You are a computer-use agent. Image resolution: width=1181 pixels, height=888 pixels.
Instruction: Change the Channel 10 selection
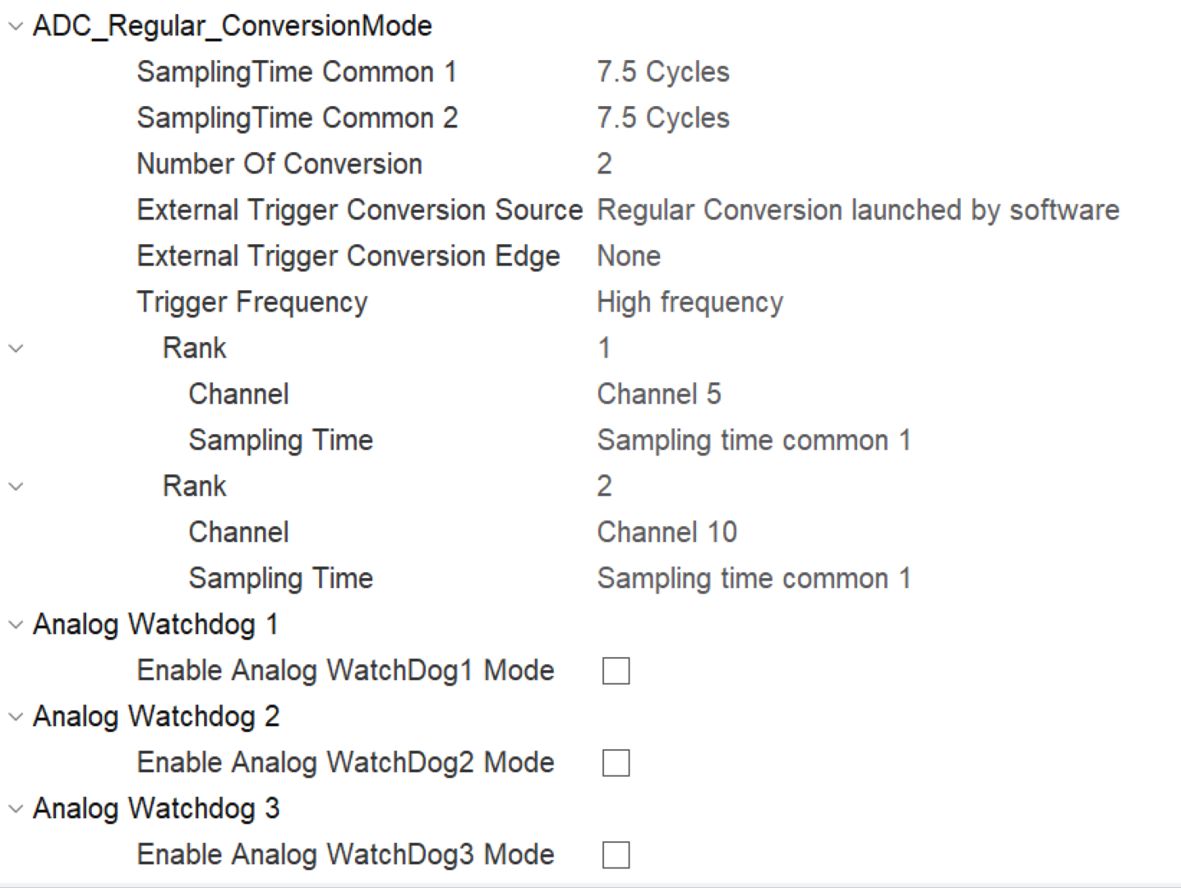coord(667,533)
